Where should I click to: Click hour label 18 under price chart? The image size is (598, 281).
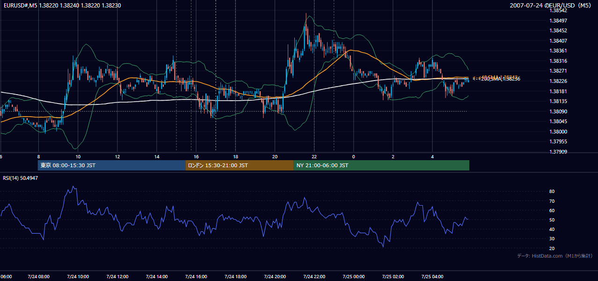pos(235,156)
